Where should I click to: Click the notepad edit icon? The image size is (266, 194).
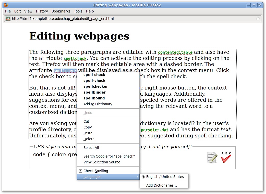pyautogui.click(x=212, y=158)
